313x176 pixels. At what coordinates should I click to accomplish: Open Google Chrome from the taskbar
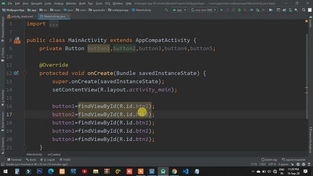click(x=174, y=171)
